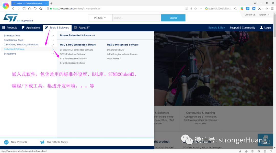Open the Products search category dropdown
The width and height of the screenshot is (276, 153).
[100, 18]
